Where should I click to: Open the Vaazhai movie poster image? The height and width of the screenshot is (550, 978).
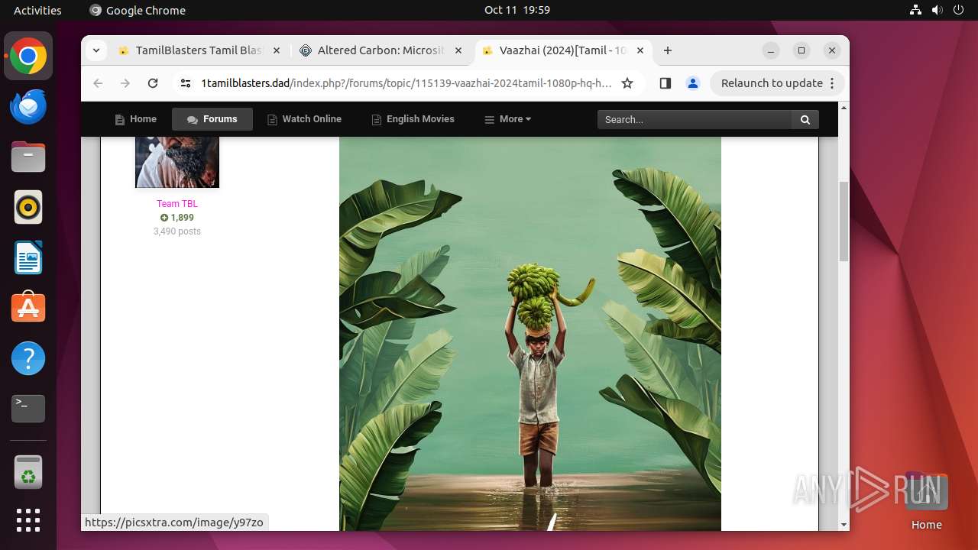(x=530, y=334)
